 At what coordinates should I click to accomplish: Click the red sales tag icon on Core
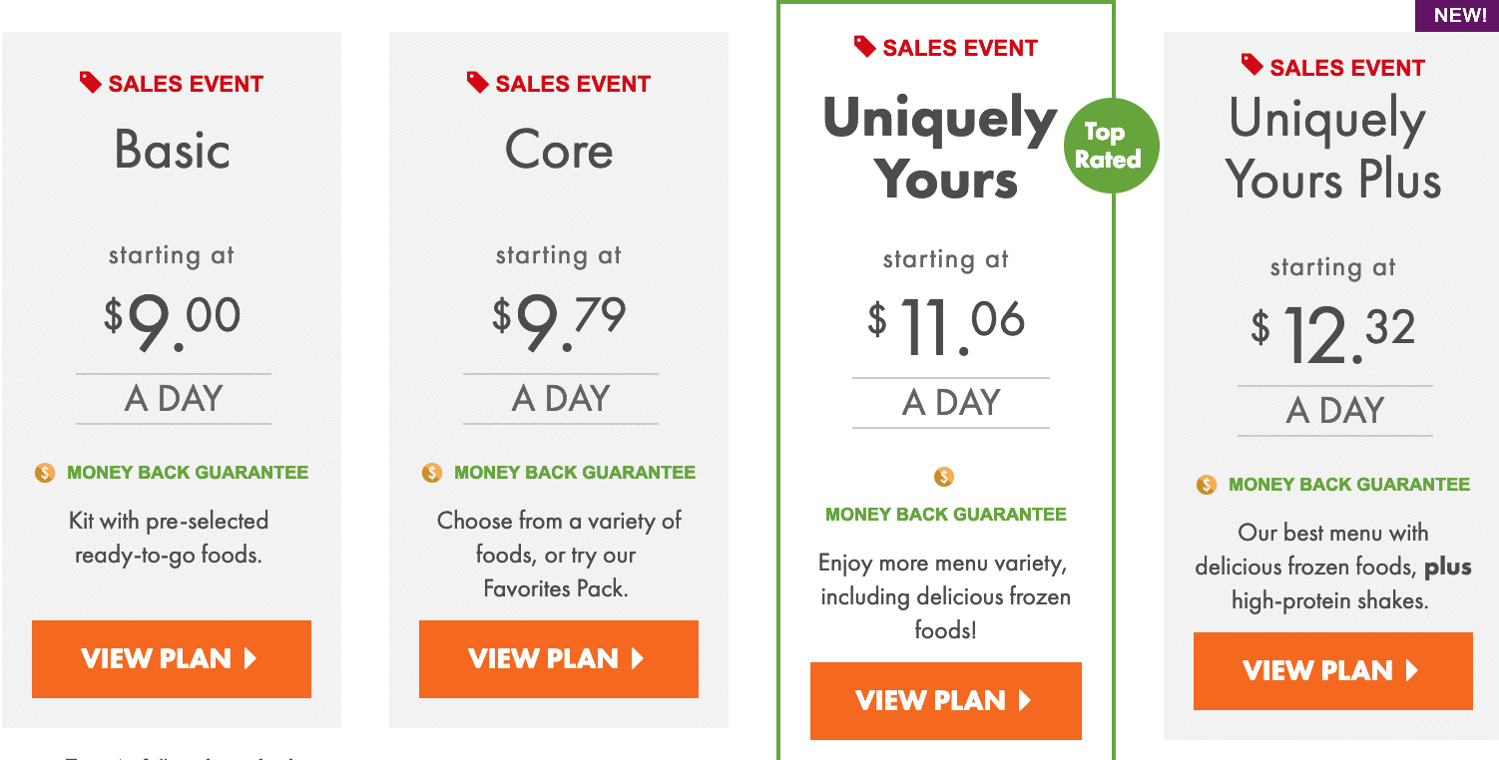[478, 83]
